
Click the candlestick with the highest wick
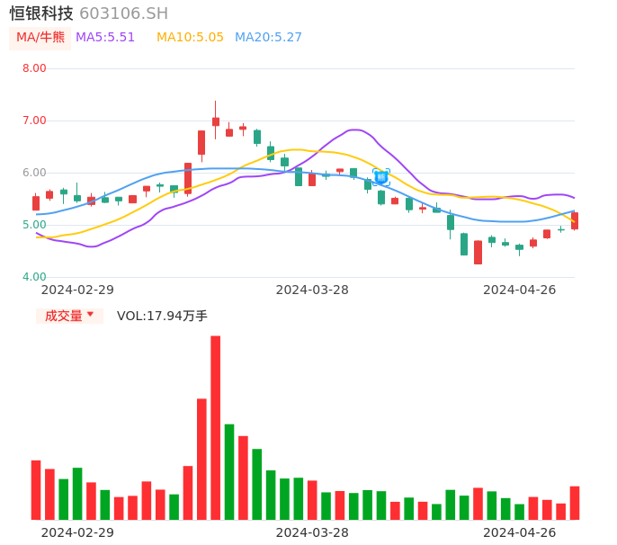click(216, 121)
